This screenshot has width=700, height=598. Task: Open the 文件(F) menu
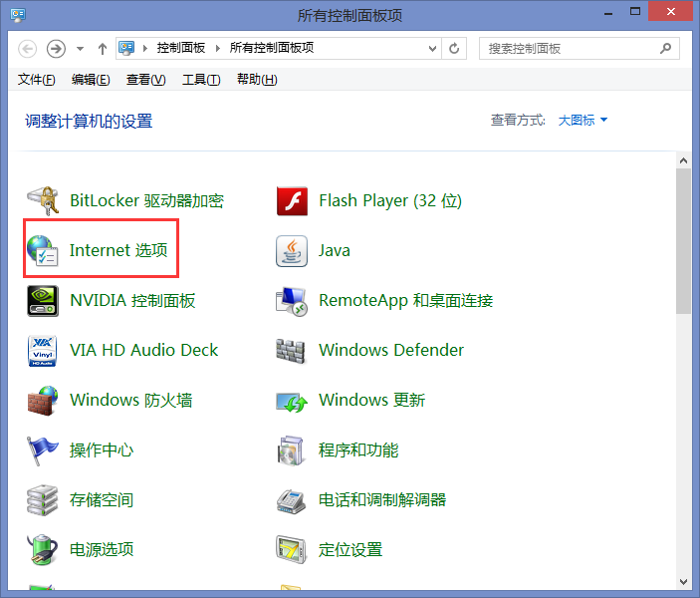tap(36, 80)
